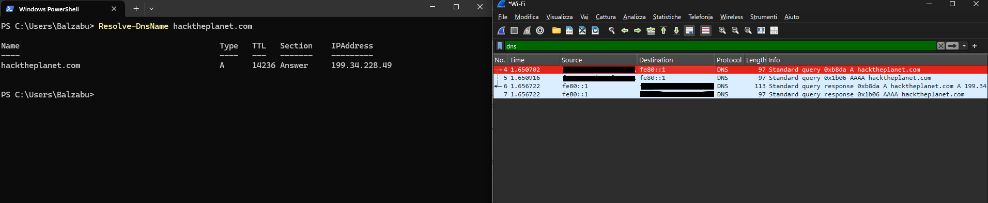This screenshot has height=203, width=988.
Task: Find a packet magnifier icon
Action: [x=612, y=30]
